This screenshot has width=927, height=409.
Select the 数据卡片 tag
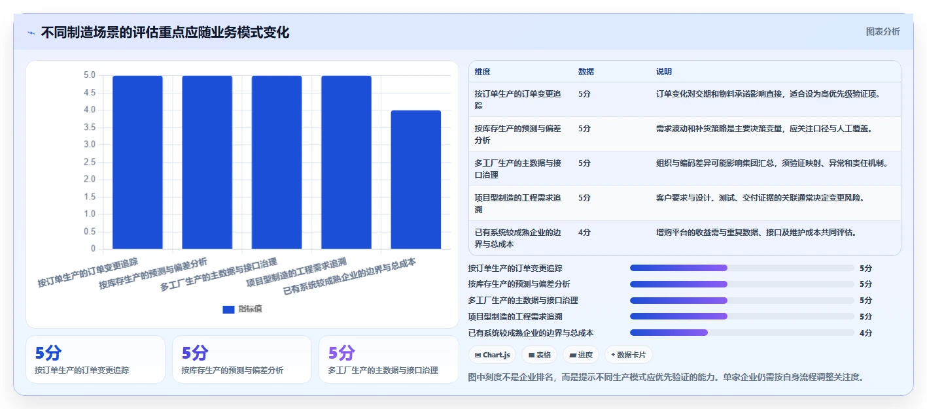[628, 355]
